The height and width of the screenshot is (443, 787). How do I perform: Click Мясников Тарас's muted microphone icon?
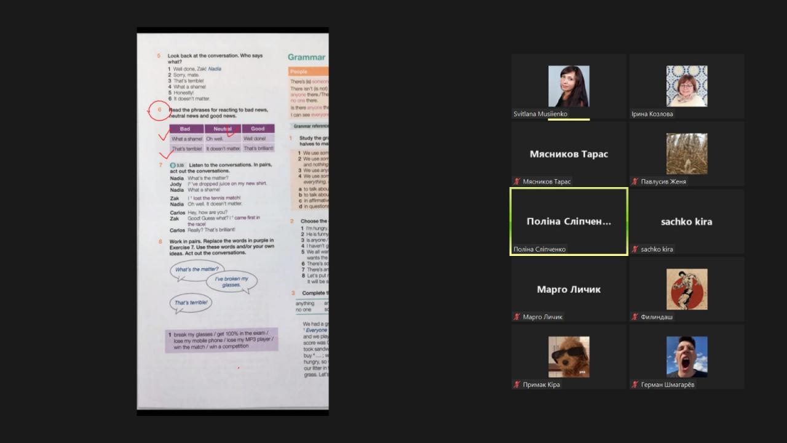(x=517, y=182)
